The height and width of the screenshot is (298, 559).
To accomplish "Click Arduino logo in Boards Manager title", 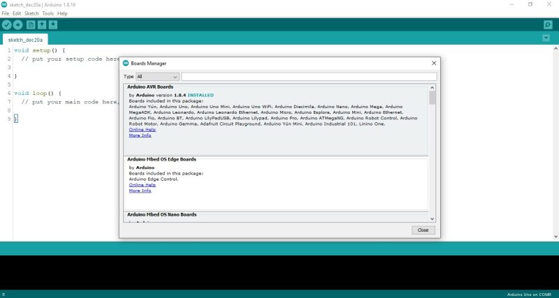I will pos(126,63).
